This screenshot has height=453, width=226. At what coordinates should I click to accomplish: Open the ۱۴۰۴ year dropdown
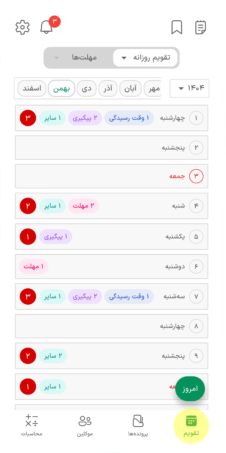click(190, 88)
